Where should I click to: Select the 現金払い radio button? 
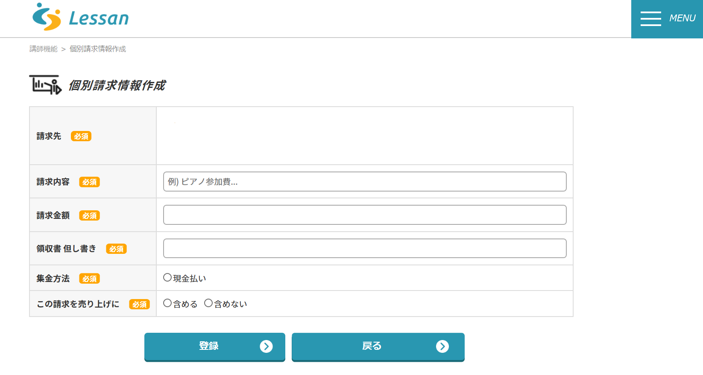point(167,277)
